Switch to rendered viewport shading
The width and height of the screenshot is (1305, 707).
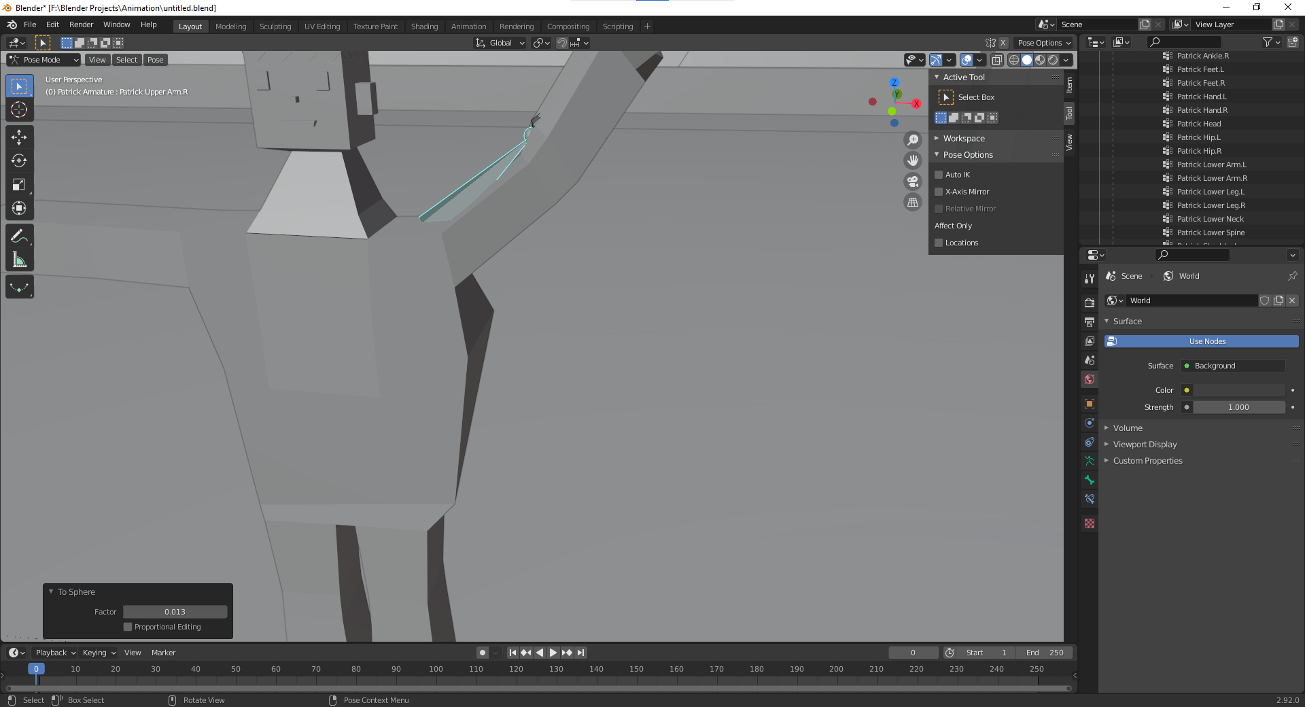pyautogui.click(x=1053, y=60)
